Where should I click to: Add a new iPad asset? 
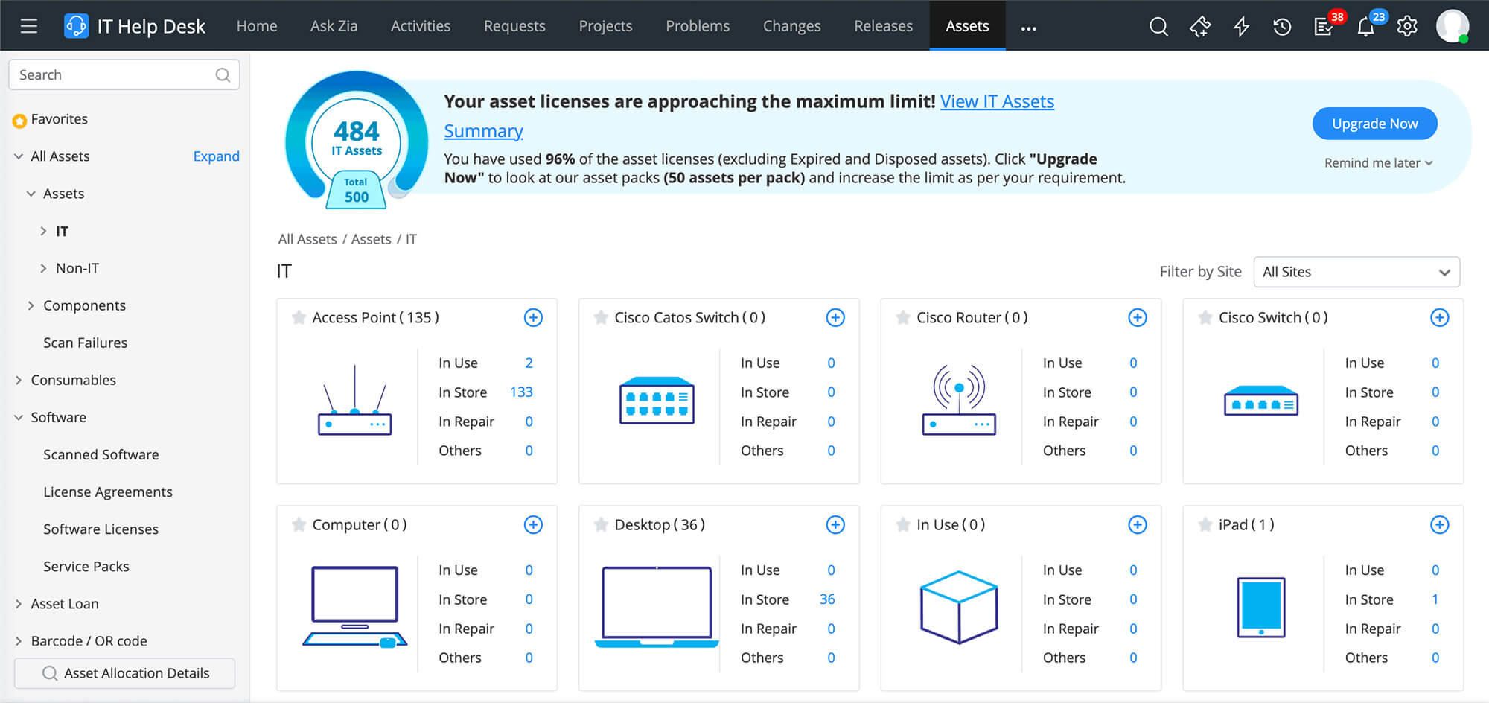pos(1439,524)
